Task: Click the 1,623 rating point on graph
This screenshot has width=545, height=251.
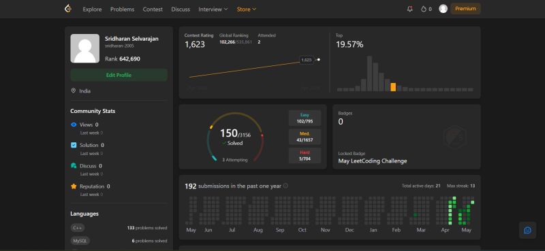Action: click(318, 60)
